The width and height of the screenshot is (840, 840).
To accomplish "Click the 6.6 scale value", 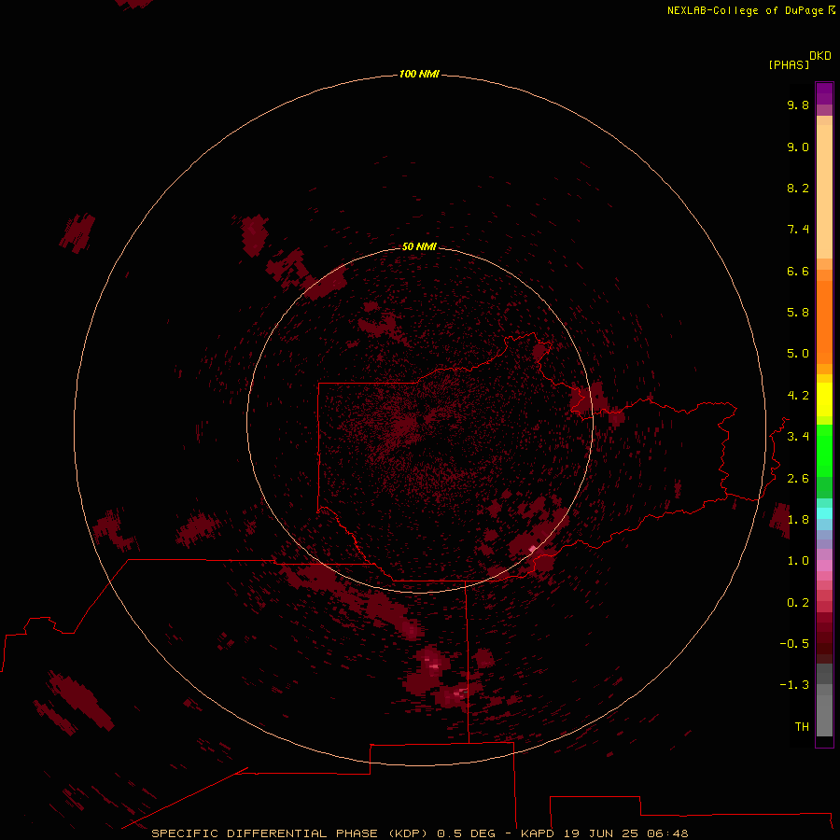I will (798, 271).
